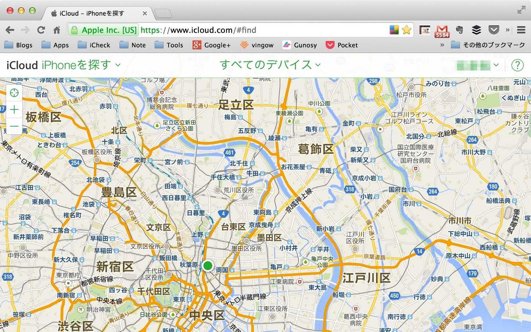531x332 pixels.
Task: Close the iCloud browser tab
Action: tap(145, 13)
